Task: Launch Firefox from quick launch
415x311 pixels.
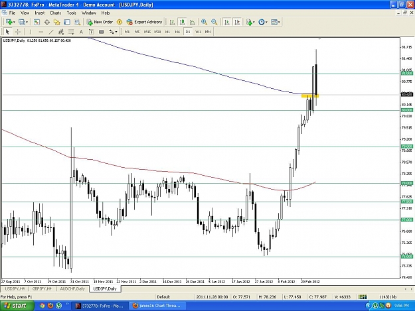Action: tap(50, 306)
